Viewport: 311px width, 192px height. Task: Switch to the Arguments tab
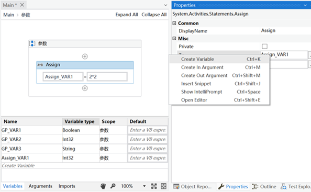(x=40, y=186)
